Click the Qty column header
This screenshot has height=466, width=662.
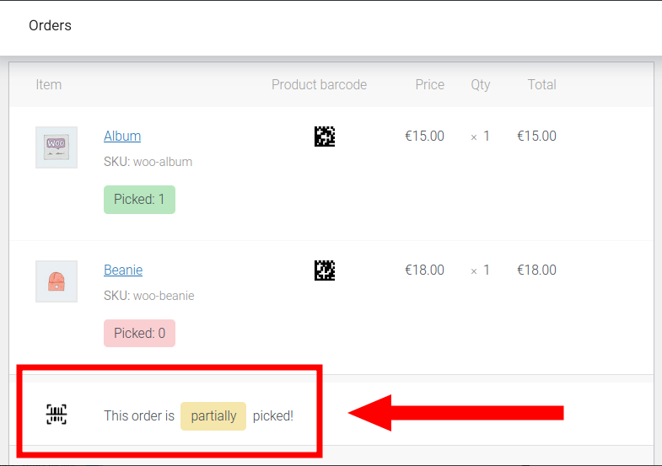tap(481, 85)
